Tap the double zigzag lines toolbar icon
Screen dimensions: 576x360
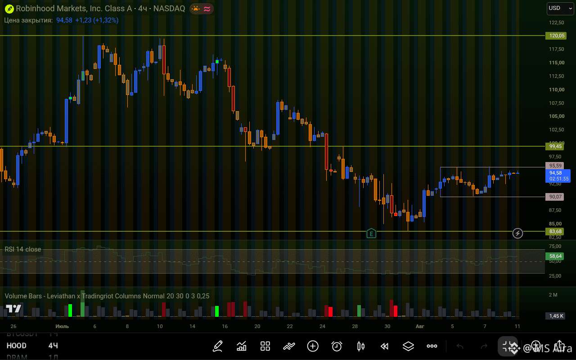tap(289, 346)
